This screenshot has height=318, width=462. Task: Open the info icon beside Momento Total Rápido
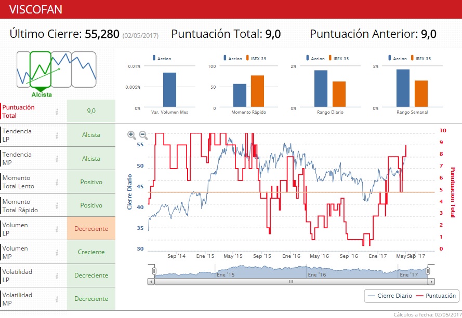(57, 205)
